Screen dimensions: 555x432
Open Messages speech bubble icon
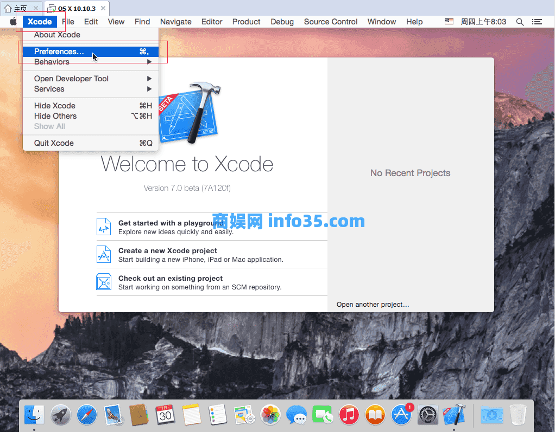(x=297, y=414)
